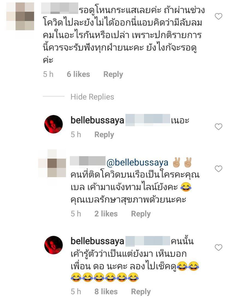Open bellebussaya's red avatar in first reply

pos(53,124)
